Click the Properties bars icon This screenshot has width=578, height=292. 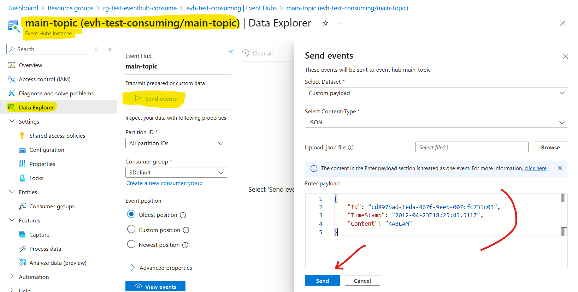(x=22, y=164)
